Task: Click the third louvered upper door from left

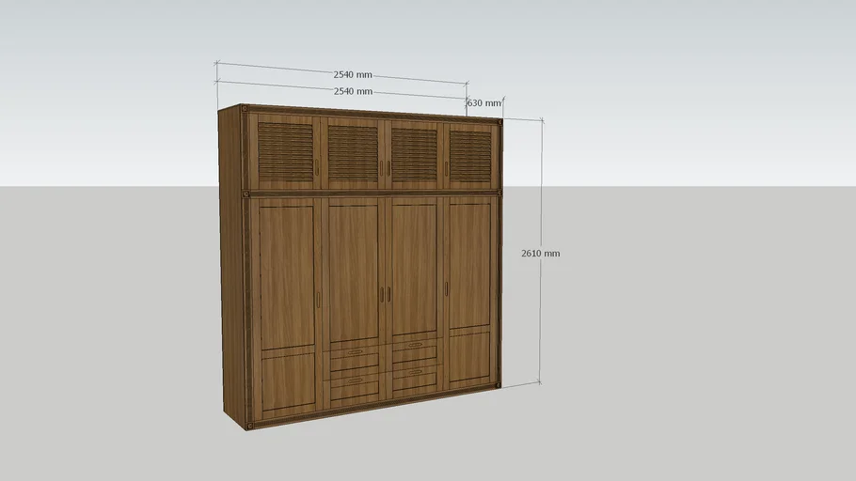Action: point(414,153)
